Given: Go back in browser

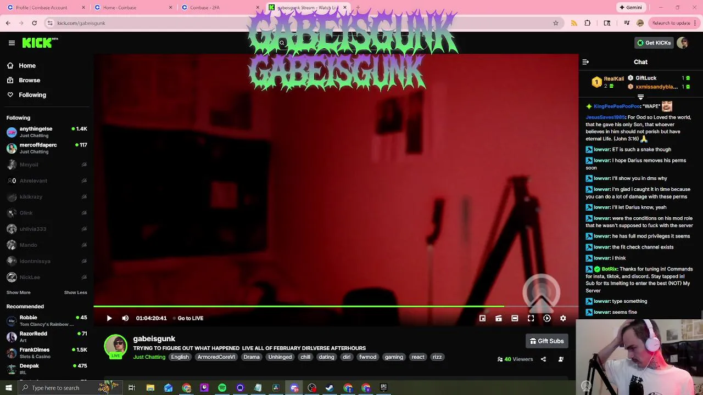Looking at the screenshot, I should tap(8, 23).
